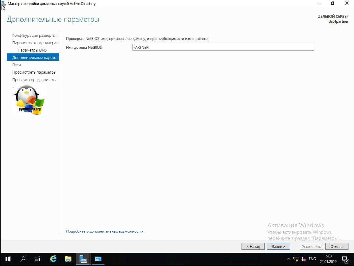Open taskbar search magnifier
Image resolution: width=354 pixels, height=266 pixels.
(22, 259)
